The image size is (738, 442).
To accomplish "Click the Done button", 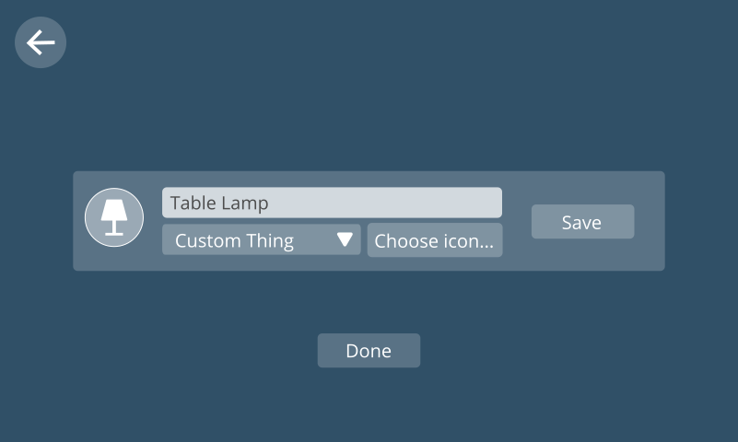I will tap(369, 350).
